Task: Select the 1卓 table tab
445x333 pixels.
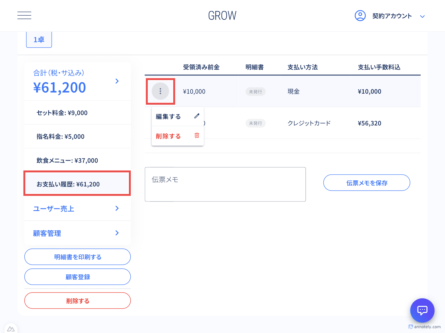Action: (39, 40)
